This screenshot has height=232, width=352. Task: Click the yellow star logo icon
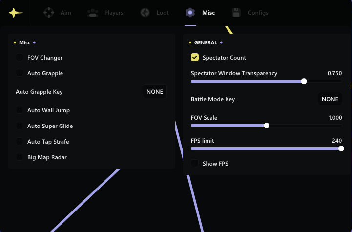(x=16, y=13)
